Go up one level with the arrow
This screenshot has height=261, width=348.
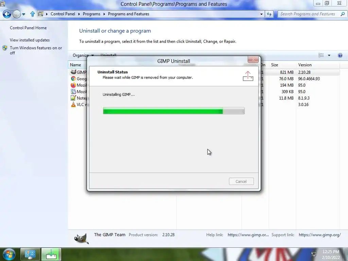click(32, 14)
